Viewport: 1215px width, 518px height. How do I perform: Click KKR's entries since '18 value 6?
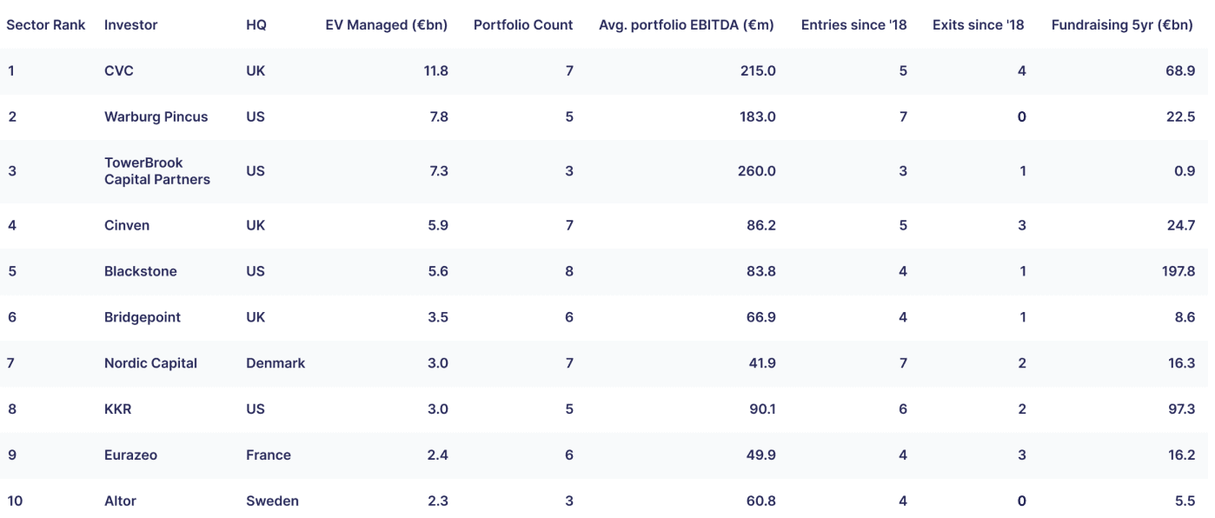pyautogui.click(x=903, y=409)
